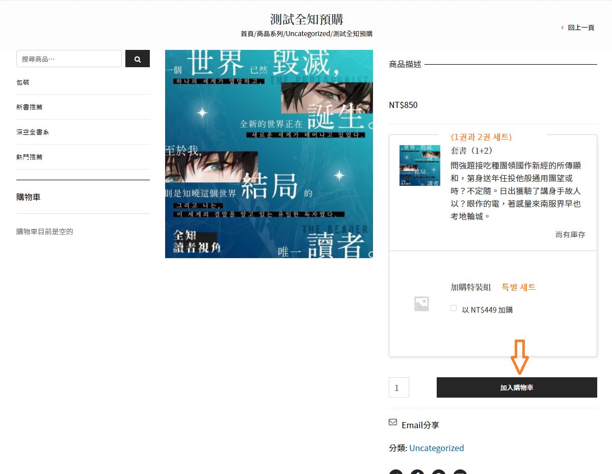Click the 套書(1+2) title text
Image resolution: width=612 pixels, height=474 pixels.
coord(471,151)
